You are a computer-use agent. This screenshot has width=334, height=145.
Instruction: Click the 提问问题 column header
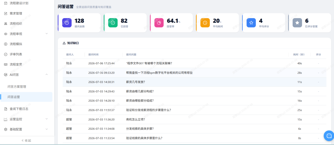(x=131, y=55)
